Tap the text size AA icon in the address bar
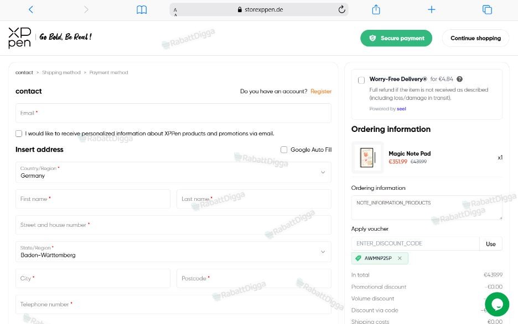The height and width of the screenshot is (324, 518). click(x=175, y=12)
